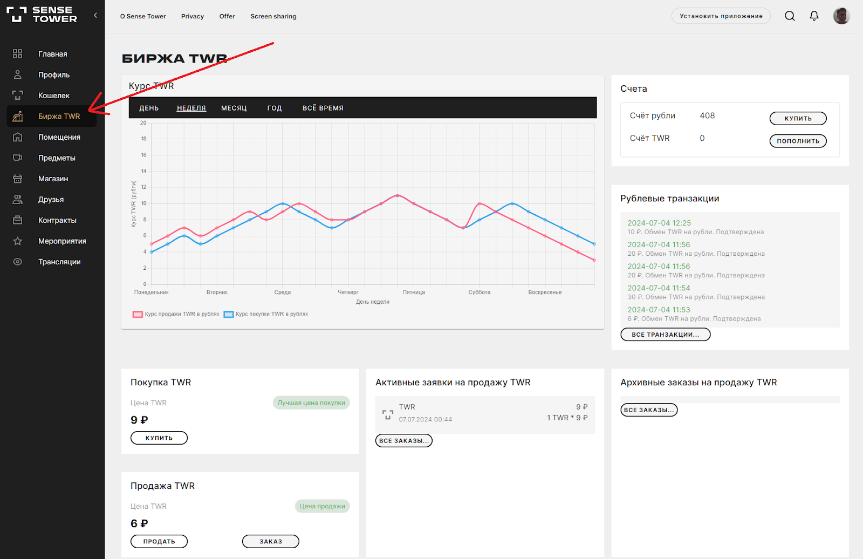Click the Предметы cup icon
The height and width of the screenshot is (559, 863).
(x=18, y=158)
